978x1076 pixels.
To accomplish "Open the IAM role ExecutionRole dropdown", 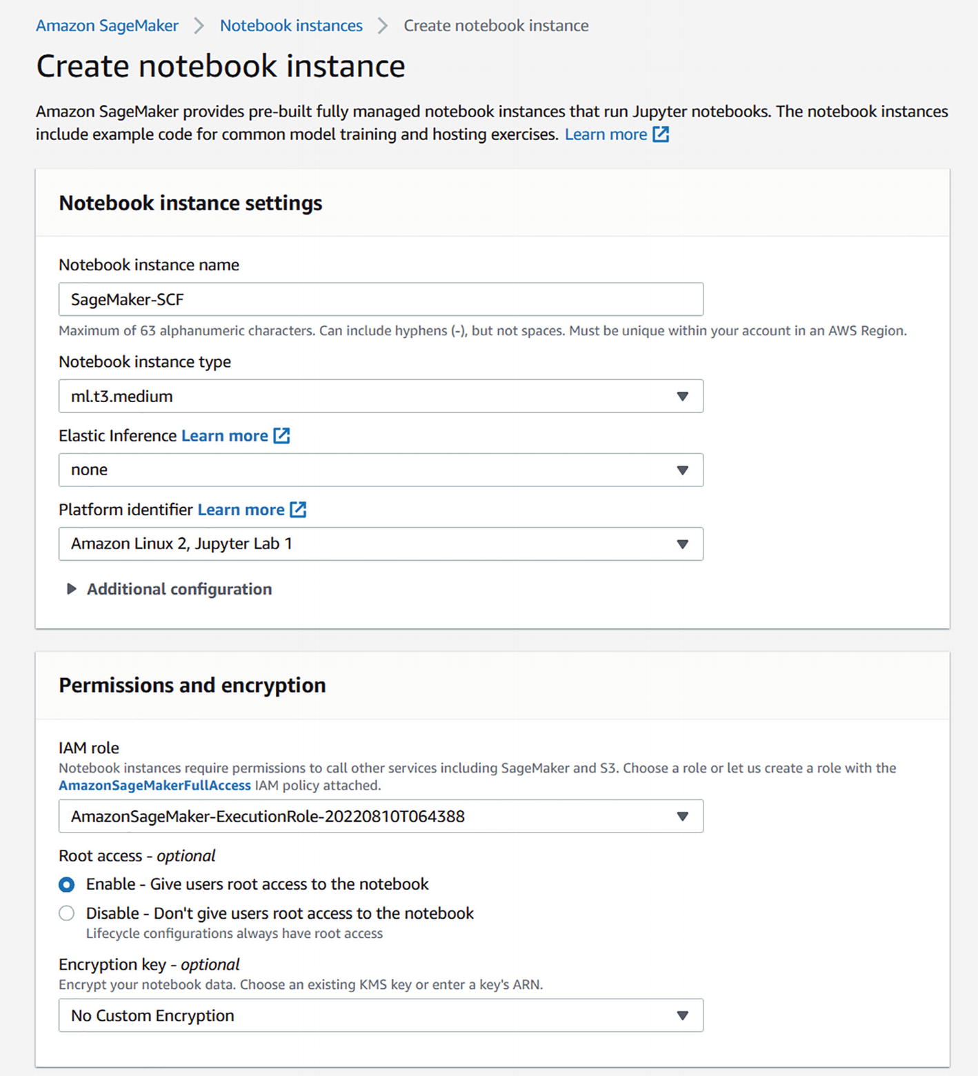I will [381, 816].
